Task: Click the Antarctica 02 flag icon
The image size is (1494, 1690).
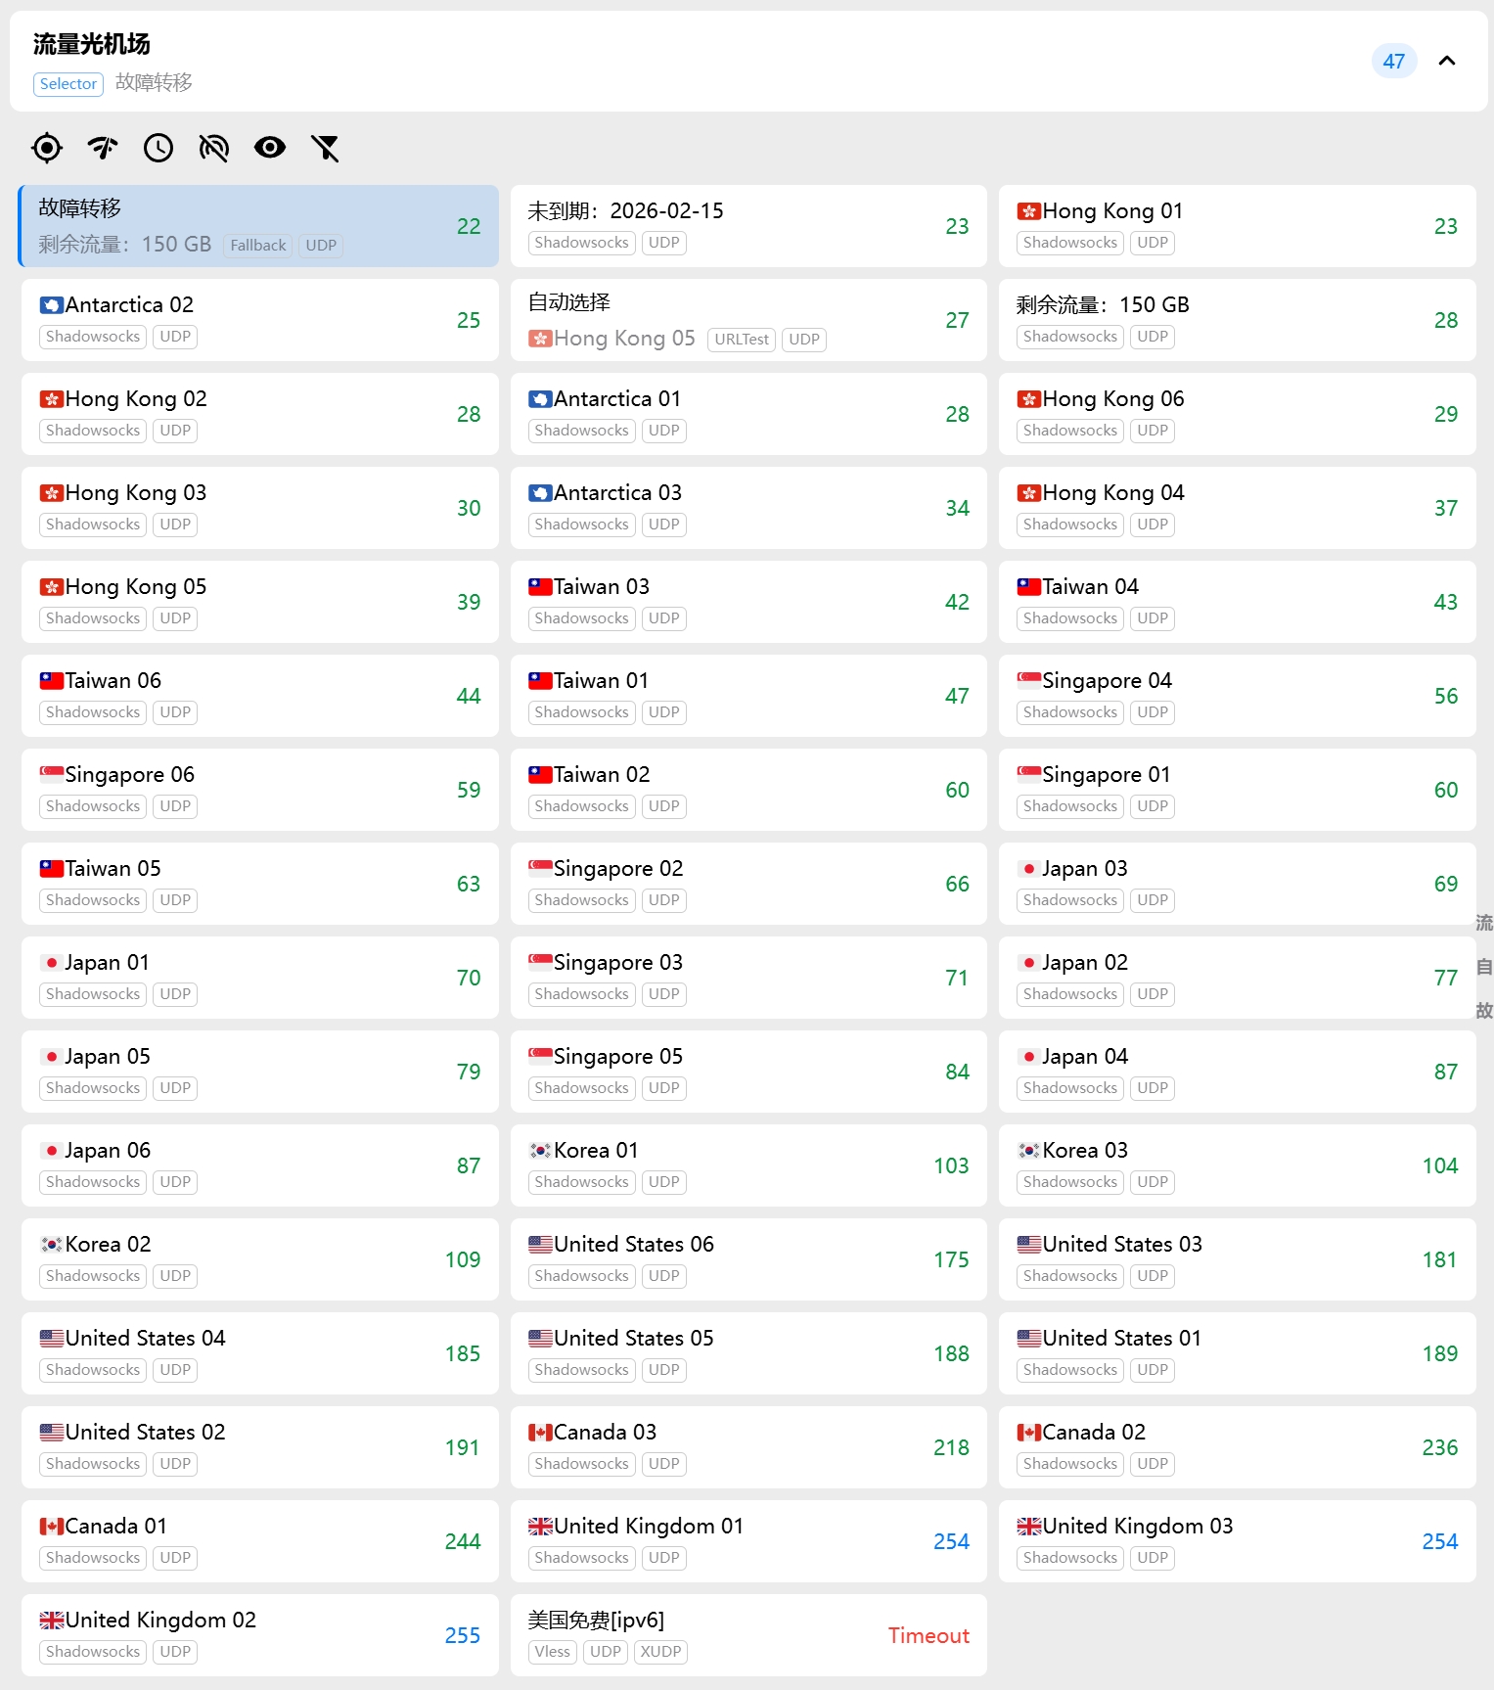Action: pyautogui.click(x=51, y=305)
